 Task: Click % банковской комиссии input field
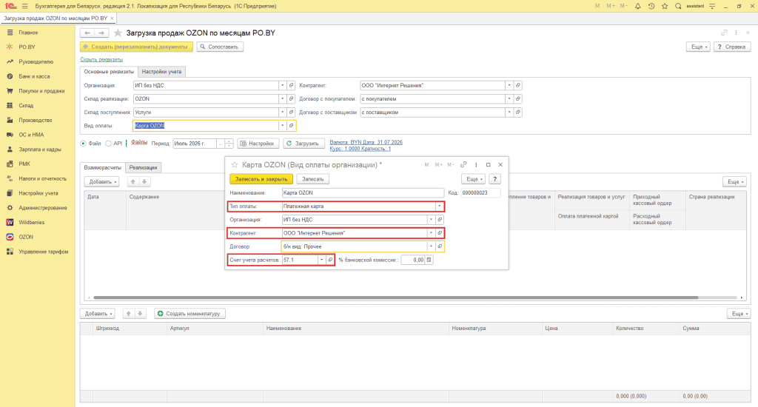click(x=413, y=260)
